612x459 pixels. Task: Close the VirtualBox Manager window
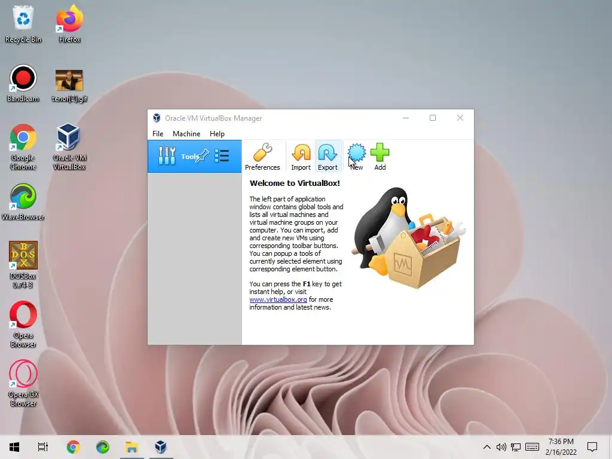click(460, 118)
